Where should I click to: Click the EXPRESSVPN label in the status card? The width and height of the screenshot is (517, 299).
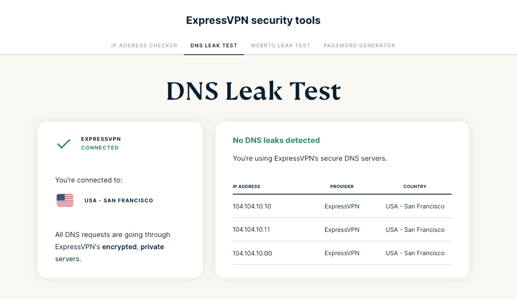pos(101,139)
